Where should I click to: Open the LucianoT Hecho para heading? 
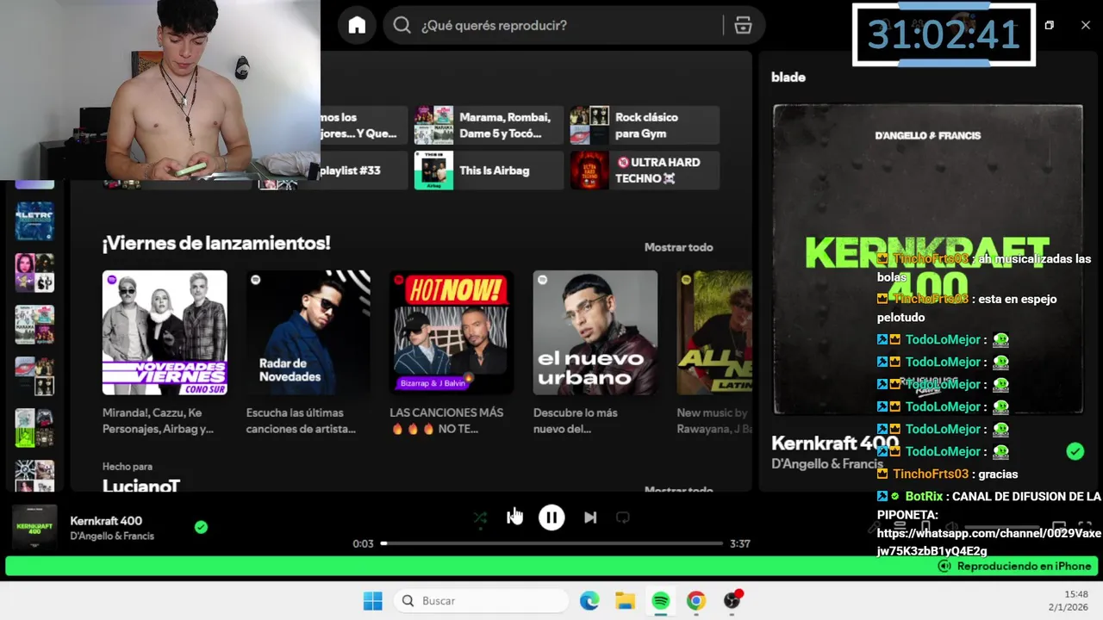pos(141,486)
